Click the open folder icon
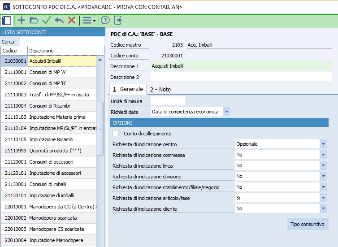 point(34,20)
